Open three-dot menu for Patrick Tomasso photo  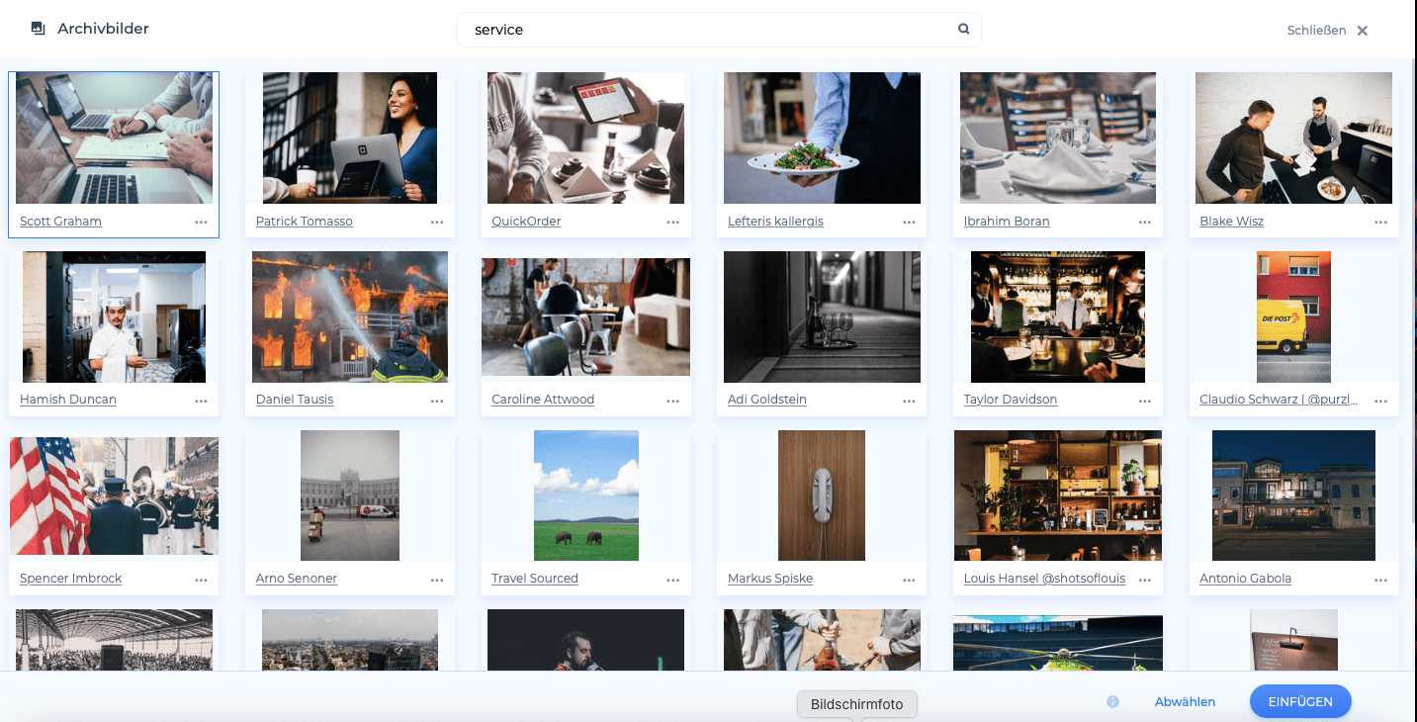(x=437, y=223)
